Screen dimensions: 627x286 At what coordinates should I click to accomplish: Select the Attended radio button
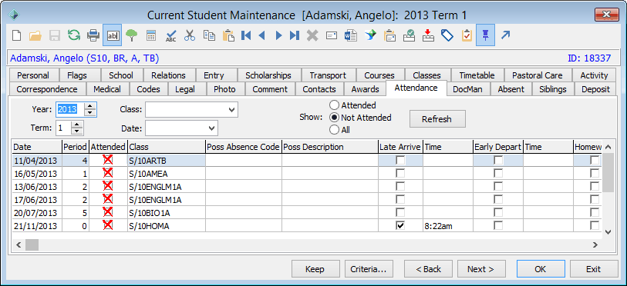334,105
